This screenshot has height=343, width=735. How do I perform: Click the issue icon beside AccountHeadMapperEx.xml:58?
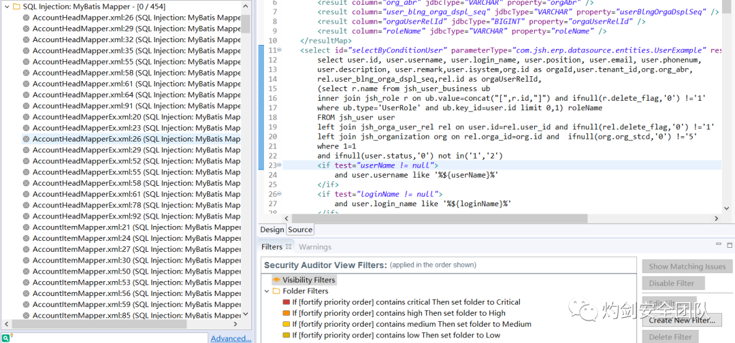tap(27, 183)
